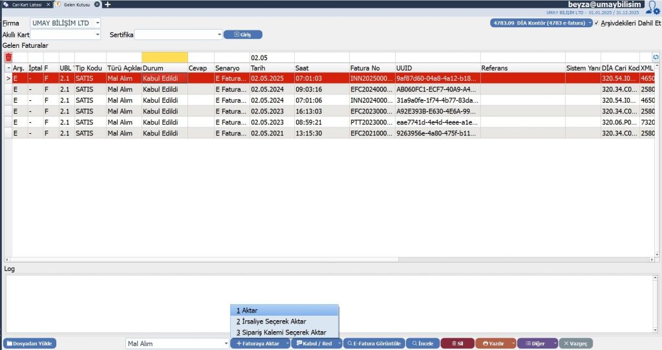Click the yellow Durum filter field
The width and height of the screenshot is (662, 350).
pyautogui.click(x=164, y=58)
